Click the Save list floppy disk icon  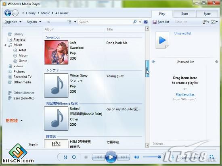(x=155, y=22)
